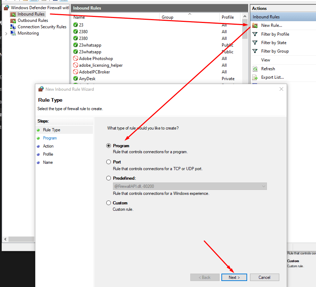Image resolution: width=316 pixels, height=287 pixels.
Task: Click the New Rule icon in Actions
Action: [255, 25]
